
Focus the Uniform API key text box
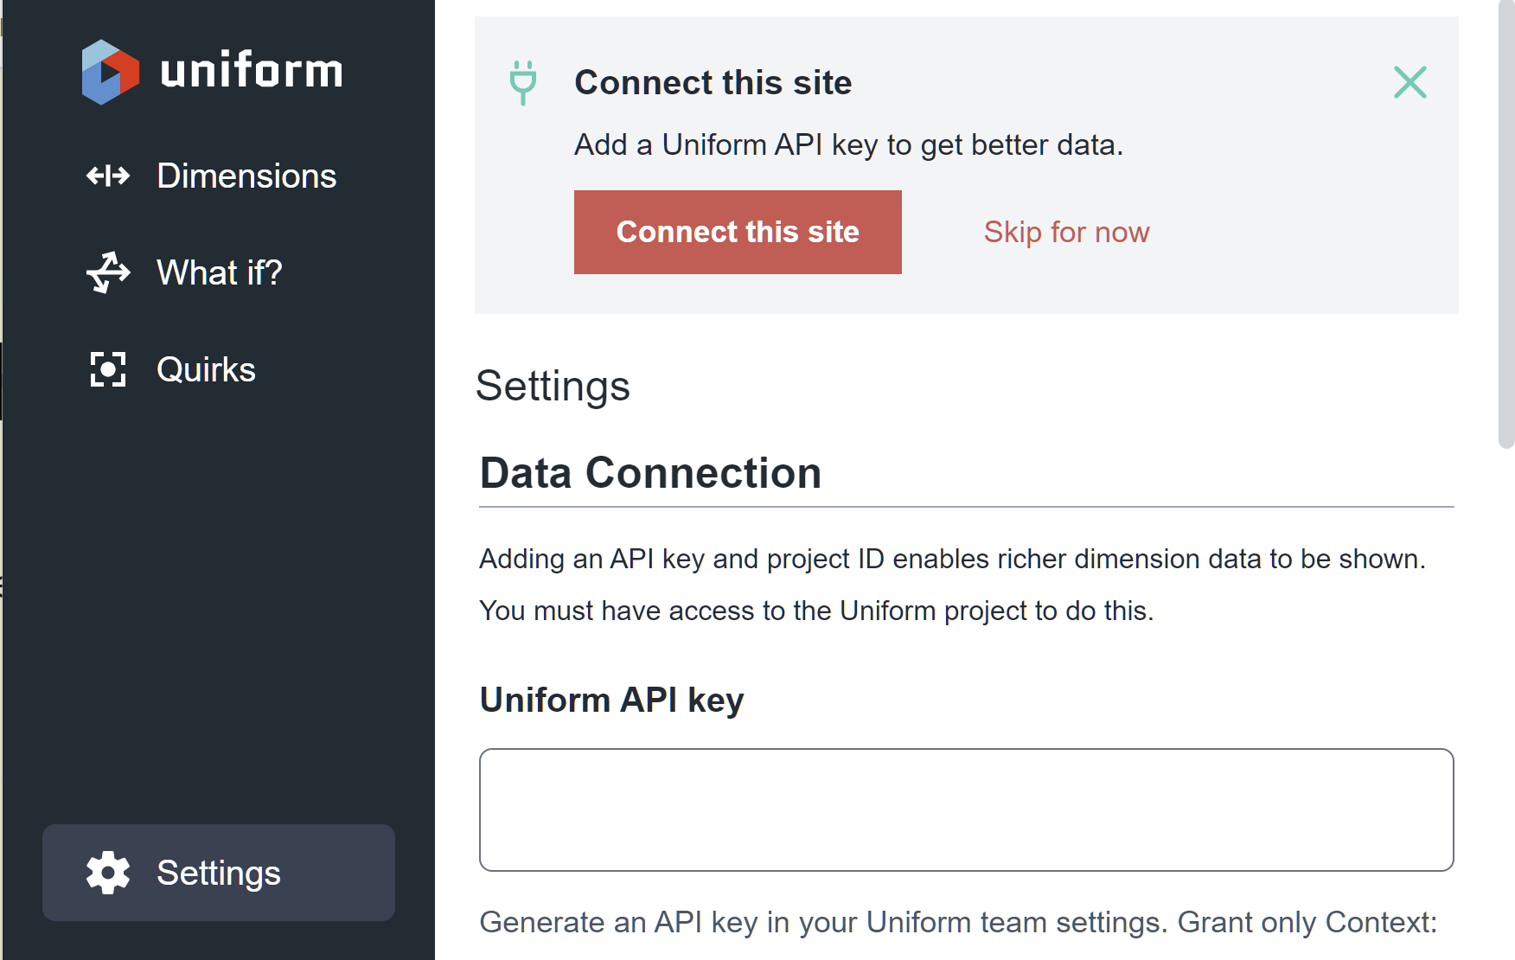[966, 810]
